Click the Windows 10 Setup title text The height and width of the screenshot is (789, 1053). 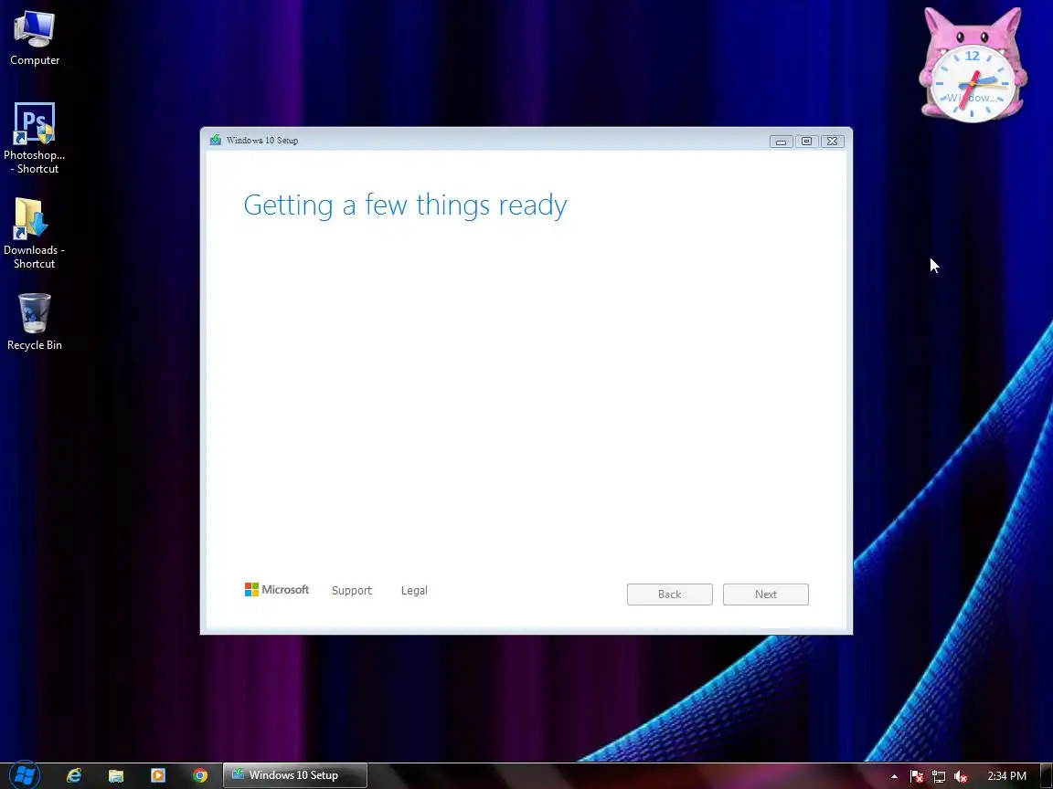[262, 141]
